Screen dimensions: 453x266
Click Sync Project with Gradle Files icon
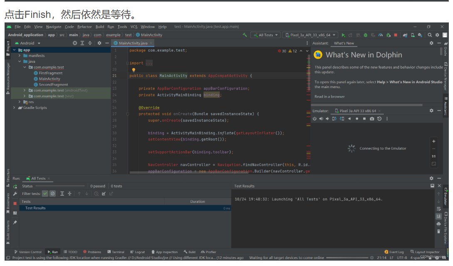405,35
